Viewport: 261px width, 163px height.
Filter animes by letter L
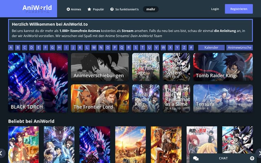[x=87, y=48]
